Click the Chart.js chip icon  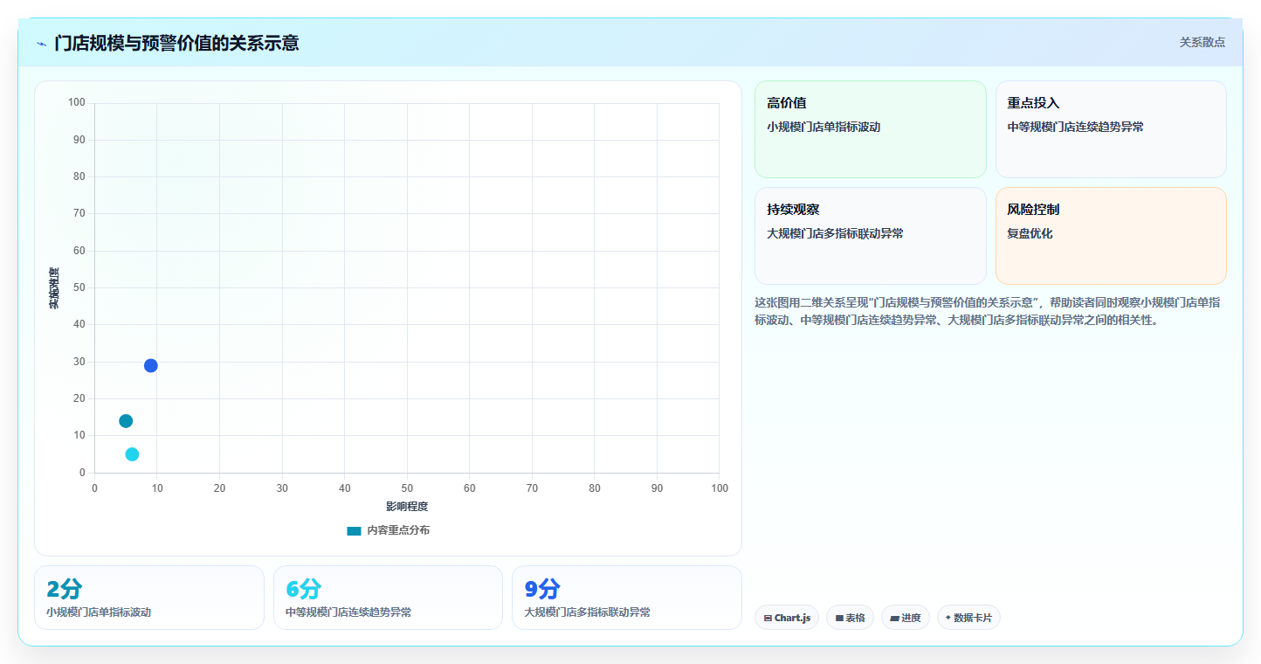pos(768,618)
